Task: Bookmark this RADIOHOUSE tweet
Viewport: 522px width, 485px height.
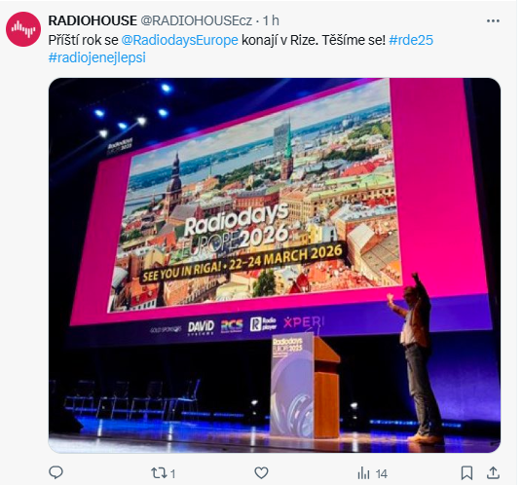Action: 466,472
